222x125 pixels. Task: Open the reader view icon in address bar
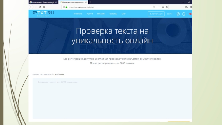[154, 7]
